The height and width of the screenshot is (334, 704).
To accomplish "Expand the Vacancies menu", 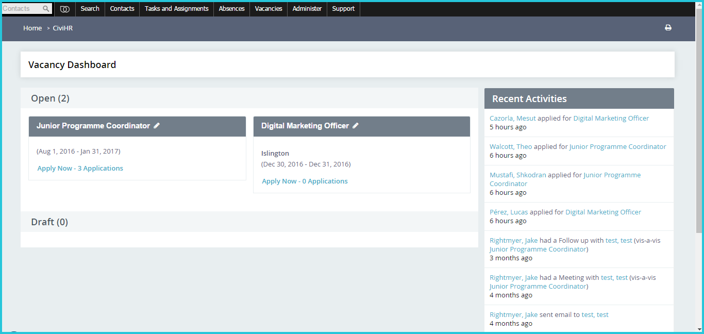I will 269,9.
